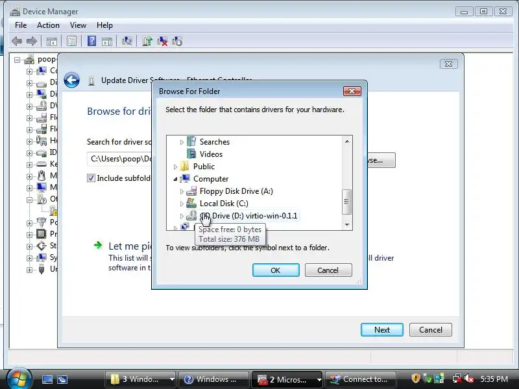Click the driver search path input field

point(119,159)
